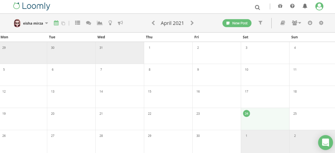Open the notifications bell
The height and width of the screenshot is (153, 335).
tap(305, 6)
